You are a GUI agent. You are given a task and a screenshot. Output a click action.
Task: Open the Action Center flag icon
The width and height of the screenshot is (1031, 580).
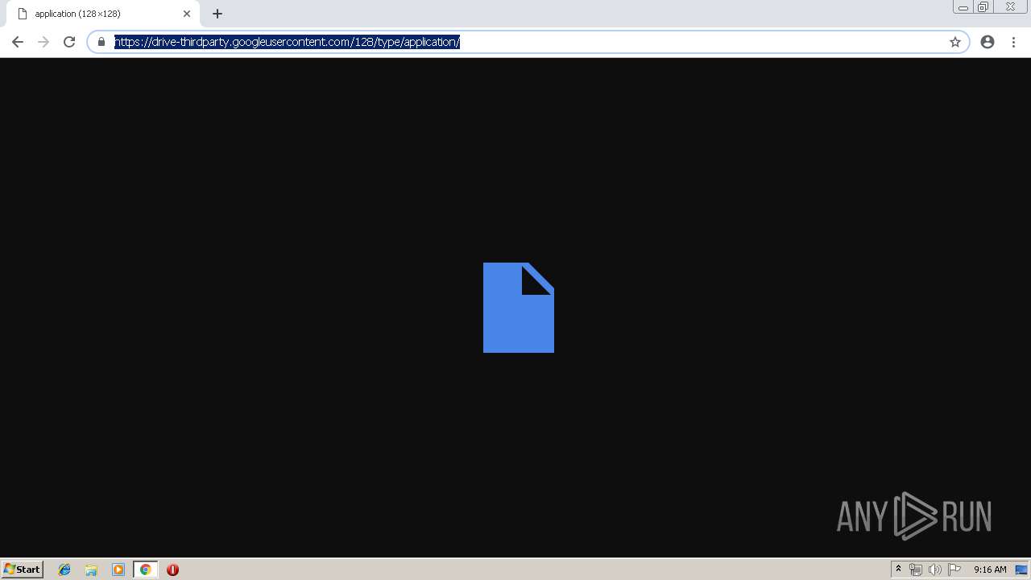pyautogui.click(x=954, y=570)
